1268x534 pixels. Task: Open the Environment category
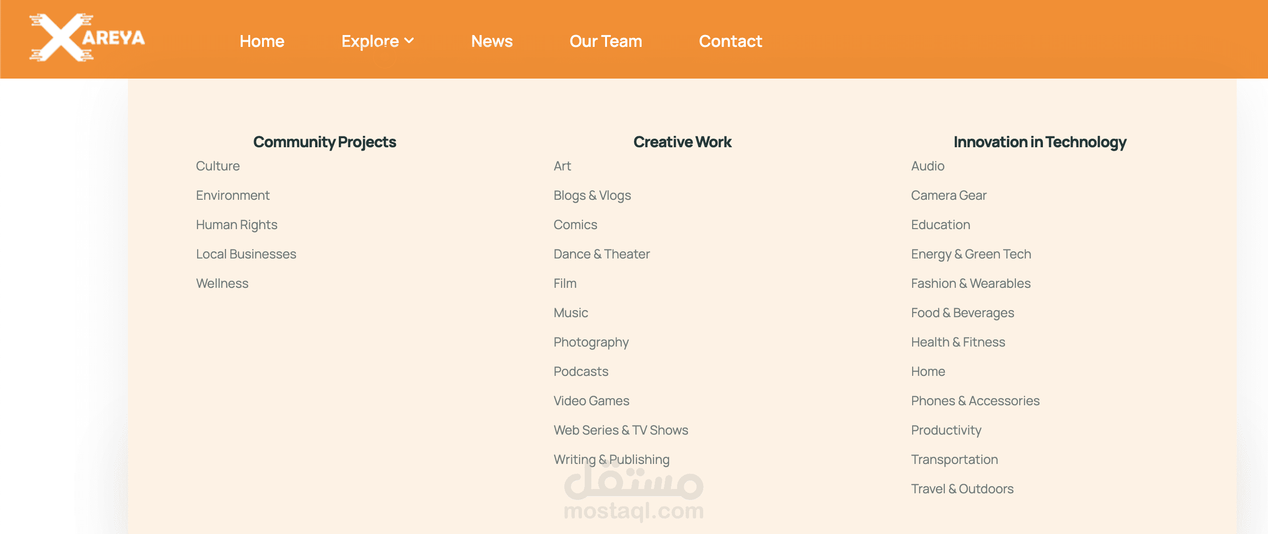[233, 195]
